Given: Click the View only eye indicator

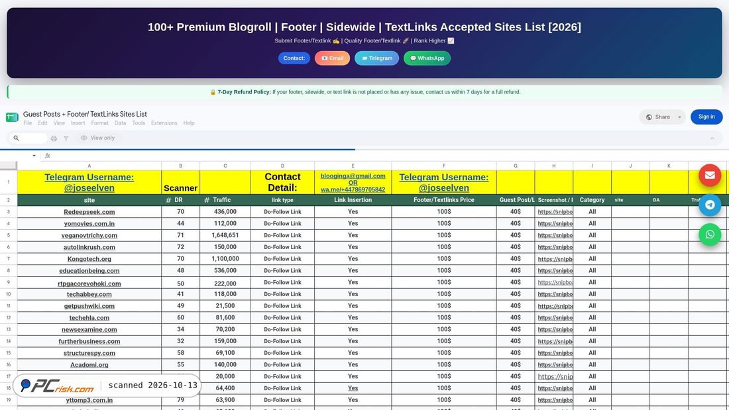Looking at the screenshot, I should (97, 138).
